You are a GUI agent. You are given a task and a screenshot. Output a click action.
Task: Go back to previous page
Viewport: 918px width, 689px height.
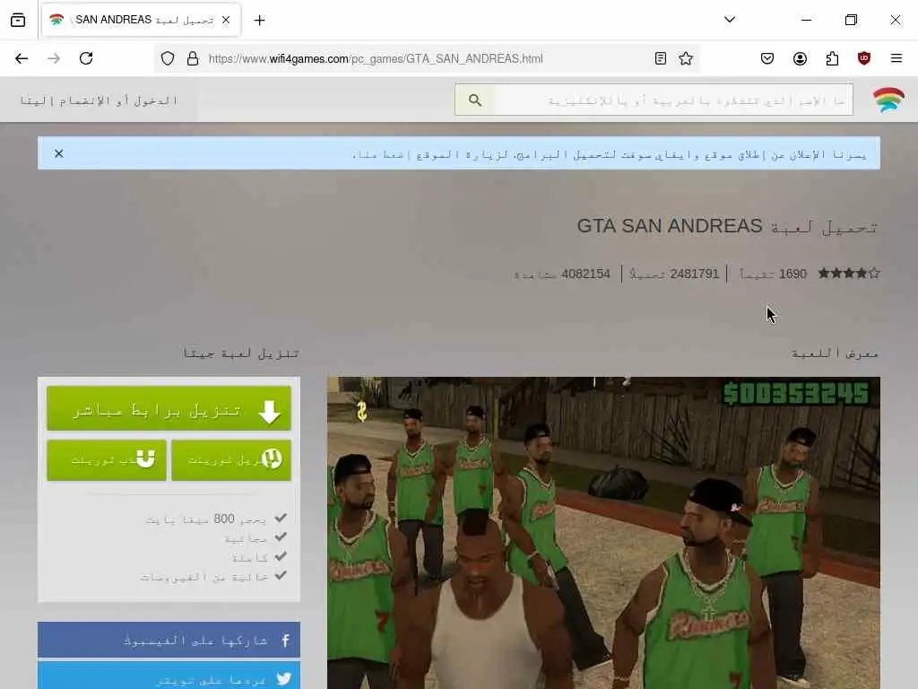[x=22, y=58]
